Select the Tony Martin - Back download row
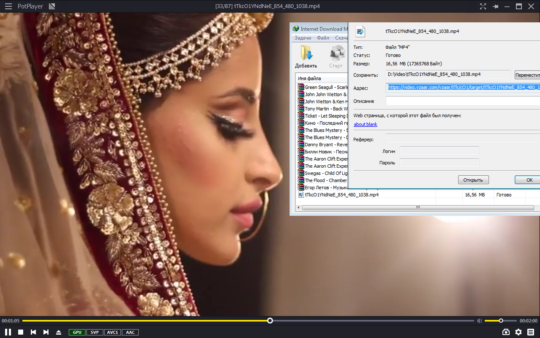 322,109
